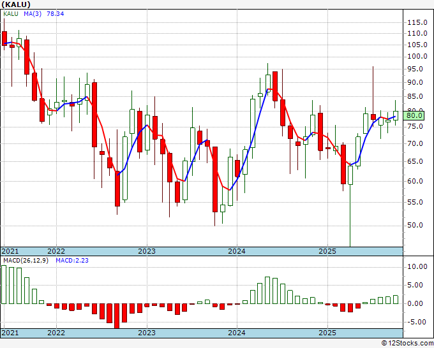Click the MACD:2.23 value label

point(72,261)
